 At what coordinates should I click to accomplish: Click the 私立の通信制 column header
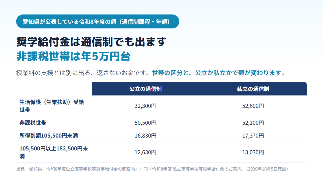[253, 89]
